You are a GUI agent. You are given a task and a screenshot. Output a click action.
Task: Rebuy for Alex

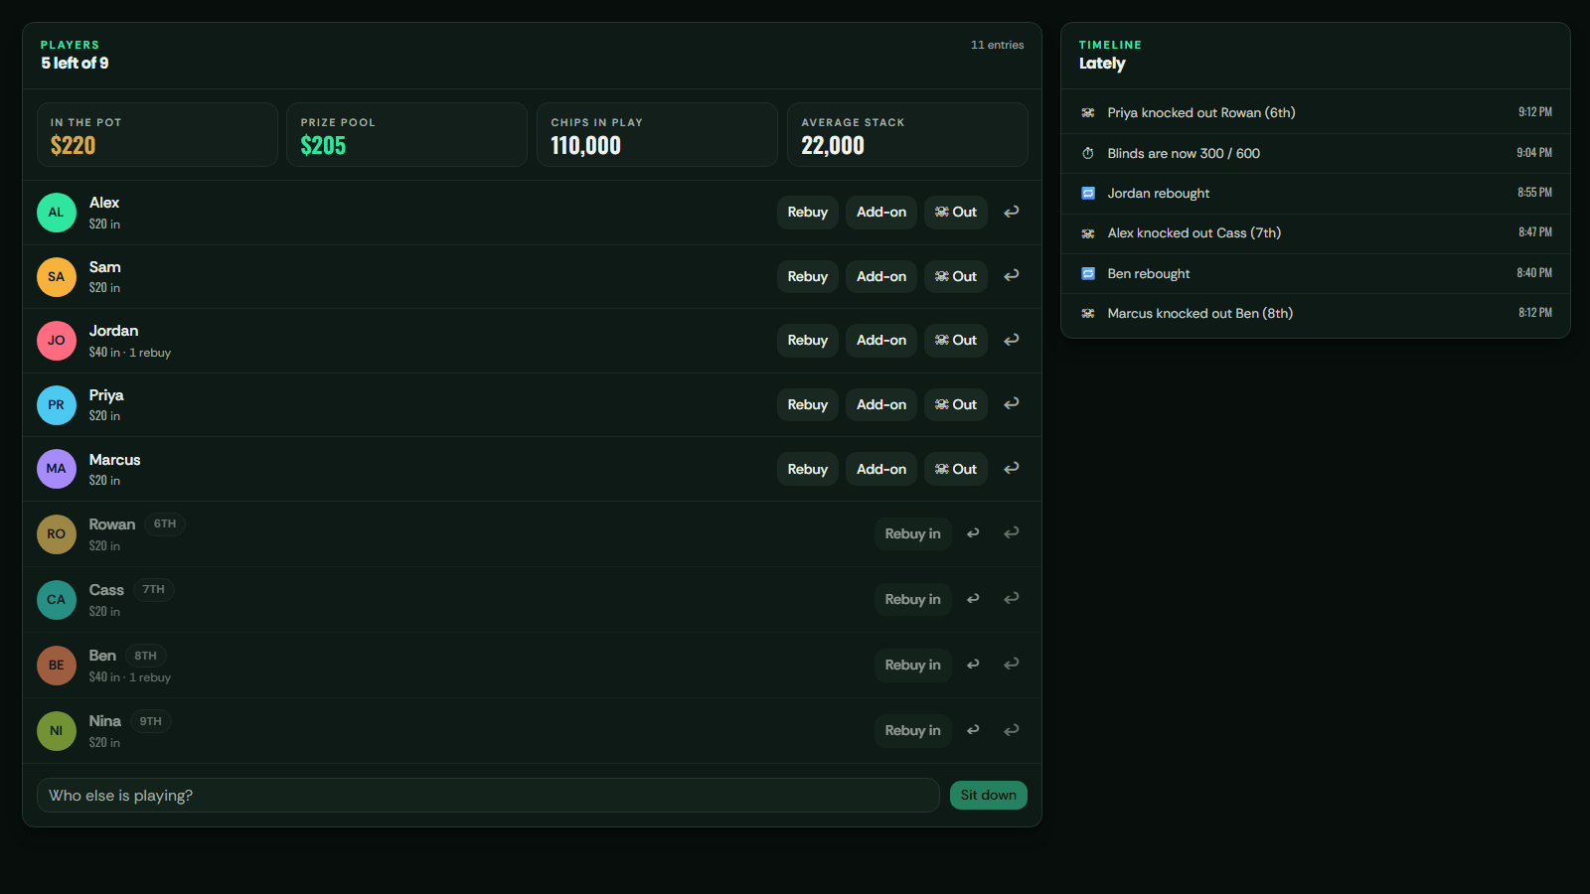[x=808, y=212]
